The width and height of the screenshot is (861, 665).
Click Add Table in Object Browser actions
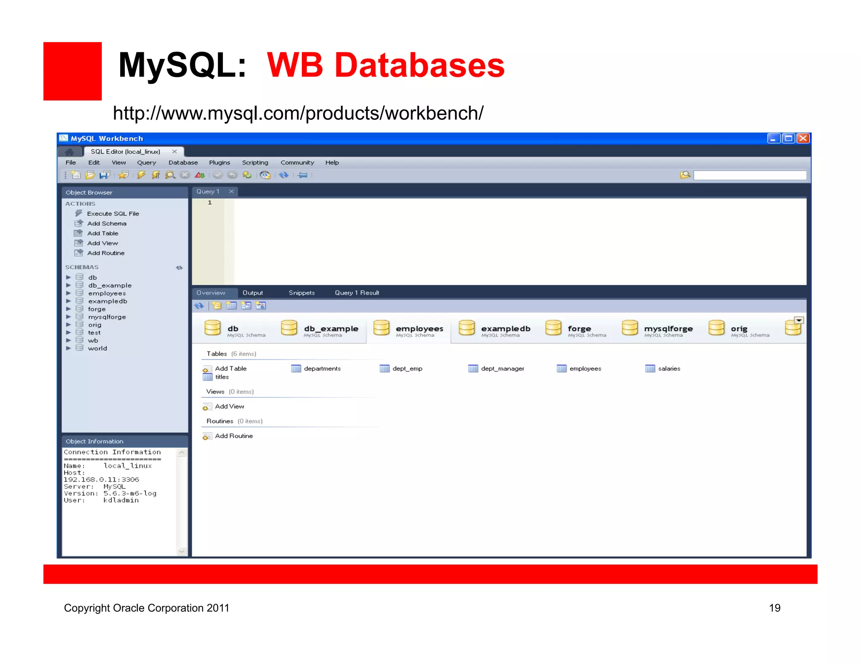103,233
